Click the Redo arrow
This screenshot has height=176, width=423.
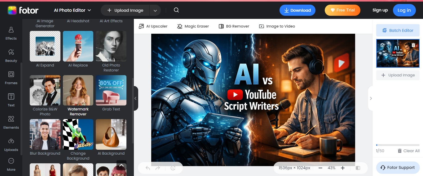158,168
